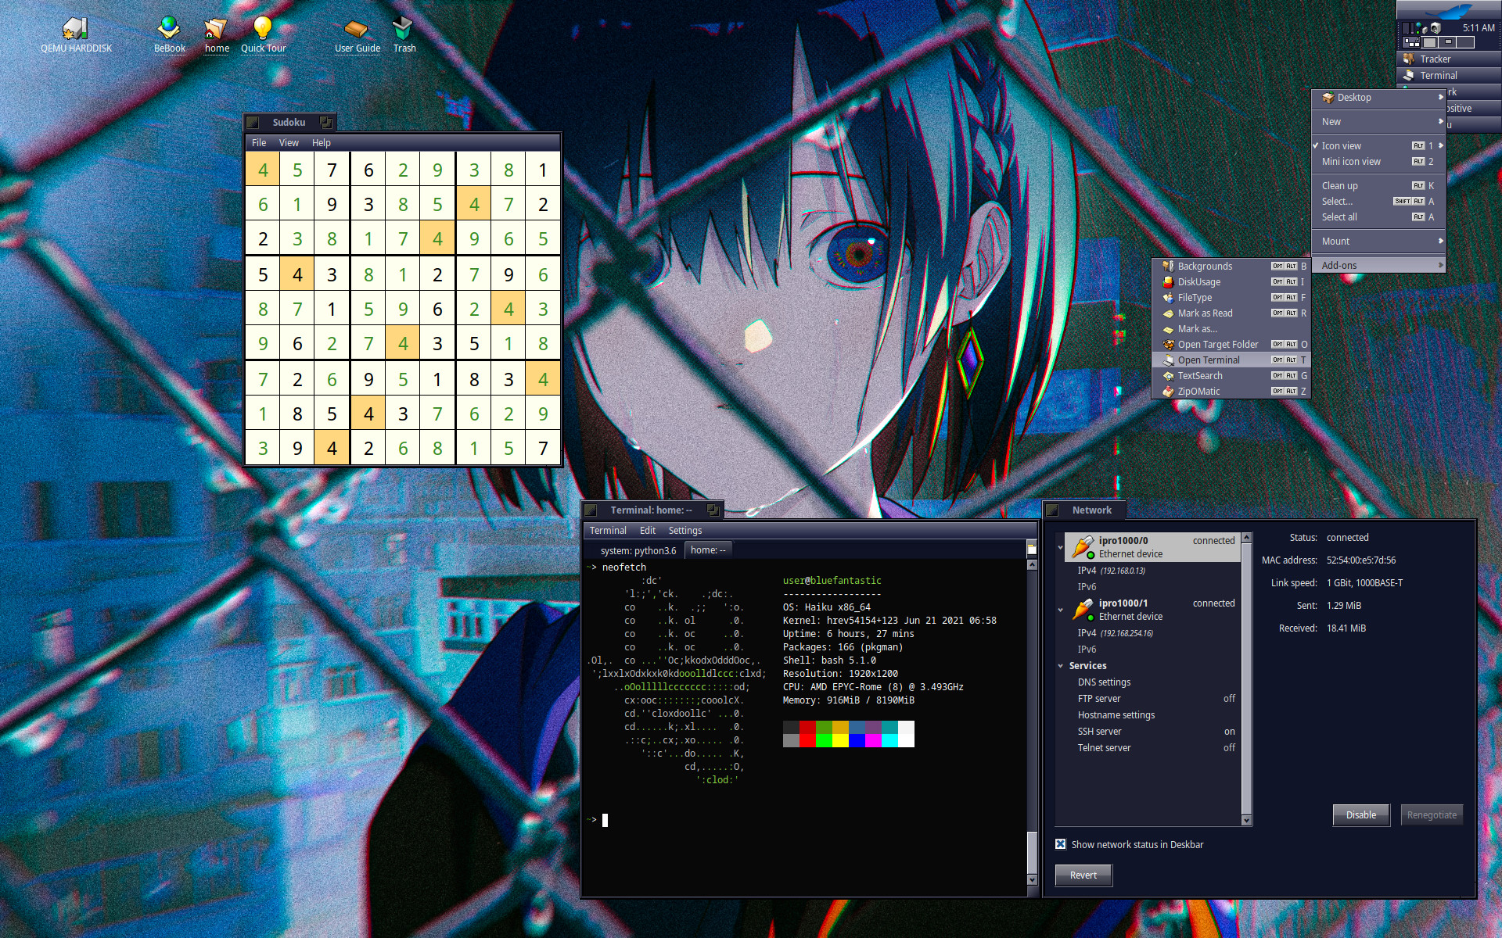Open the Deskbar leaf menu
Viewport: 1502px width, 938px height.
(x=1449, y=10)
